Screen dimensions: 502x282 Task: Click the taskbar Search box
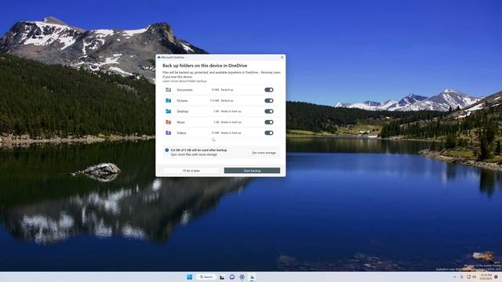coord(206,277)
